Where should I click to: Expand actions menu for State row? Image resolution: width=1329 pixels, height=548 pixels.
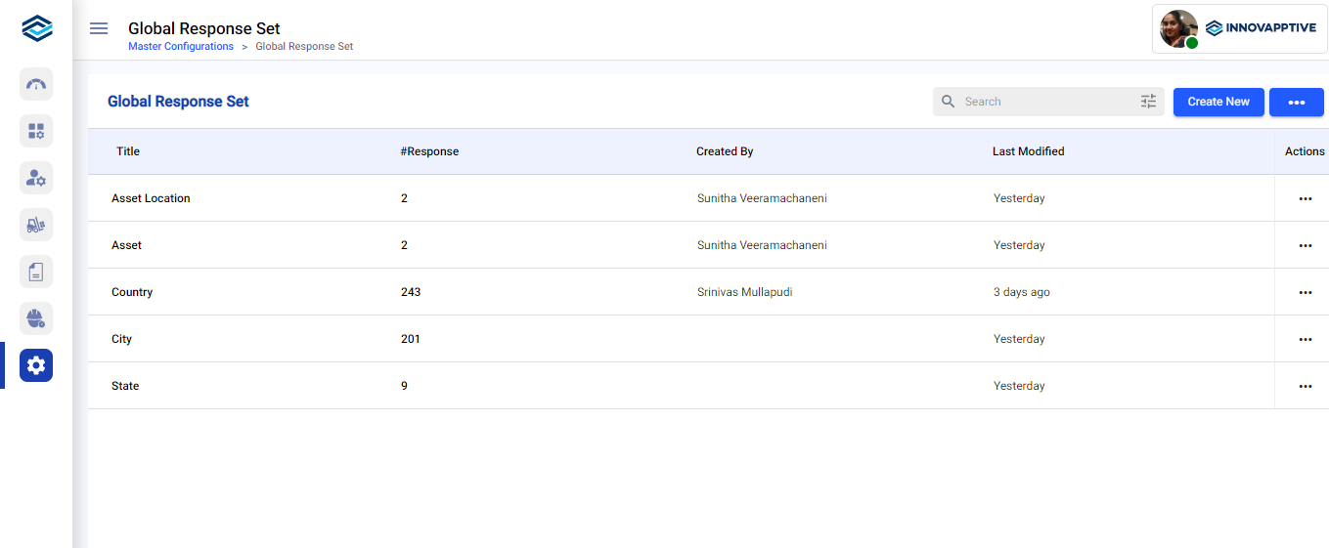[1305, 386]
